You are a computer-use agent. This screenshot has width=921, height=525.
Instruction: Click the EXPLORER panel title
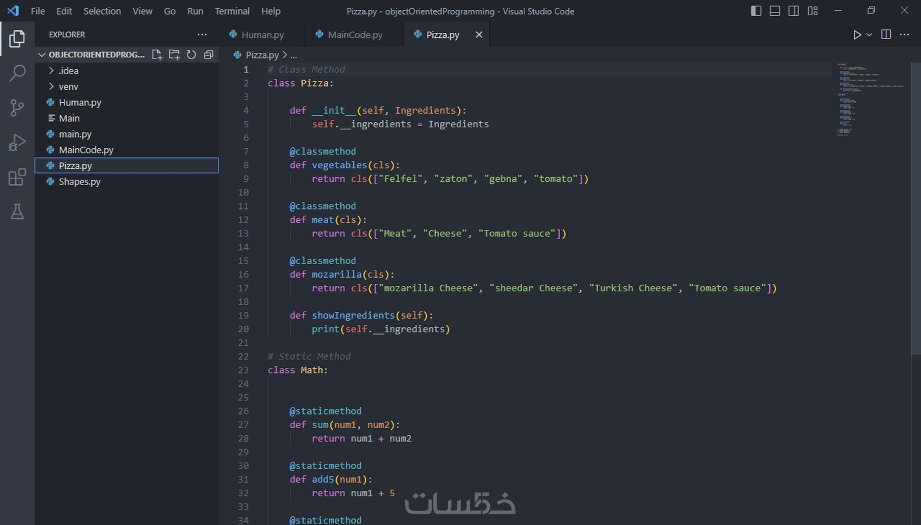click(67, 35)
